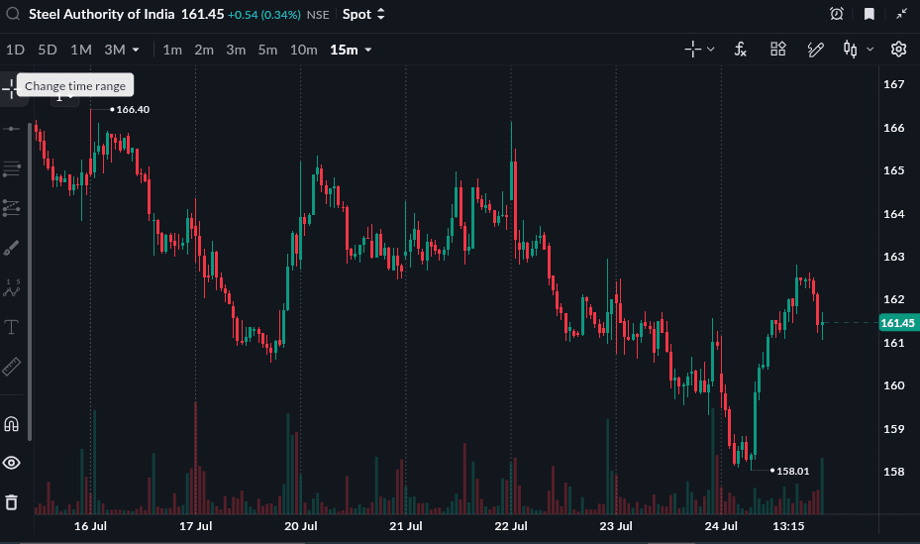Click the +0.54 (0.34%) change value
Viewport: 920px width, 544px height.
pyautogui.click(x=264, y=15)
